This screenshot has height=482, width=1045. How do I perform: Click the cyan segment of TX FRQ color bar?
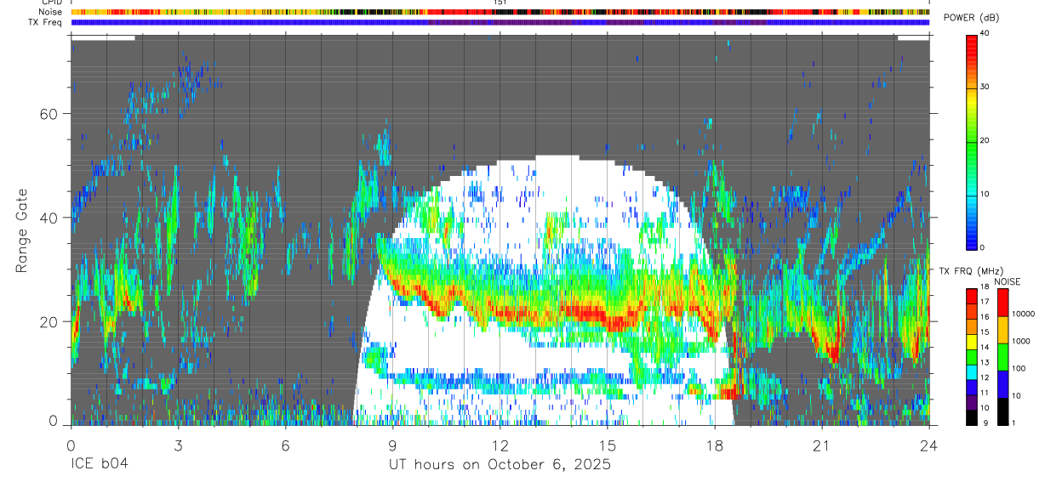(x=972, y=372)
